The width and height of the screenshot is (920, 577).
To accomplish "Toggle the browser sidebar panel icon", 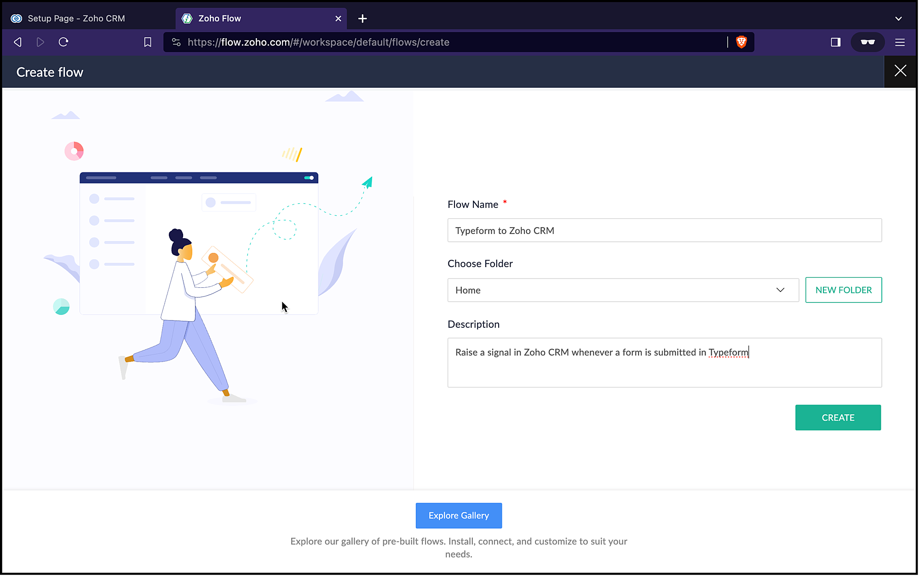I will 835,42.
